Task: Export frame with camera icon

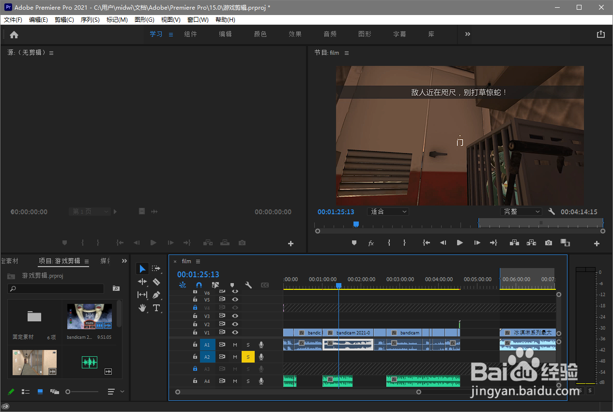Action: point(549,243)
